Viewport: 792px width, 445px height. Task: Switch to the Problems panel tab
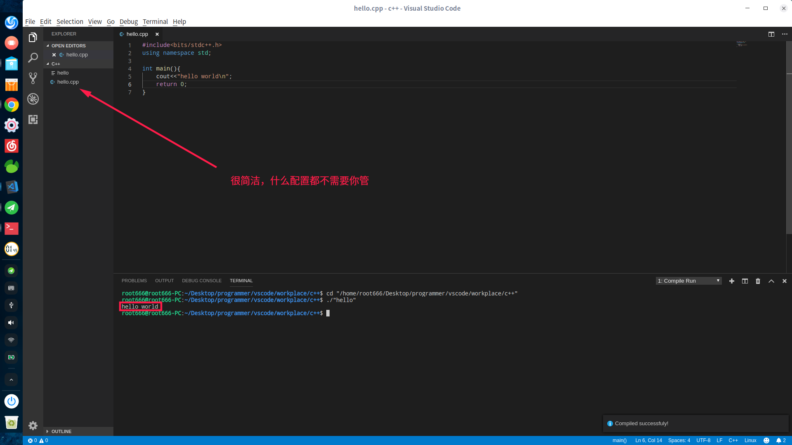(x=134, y=281)
